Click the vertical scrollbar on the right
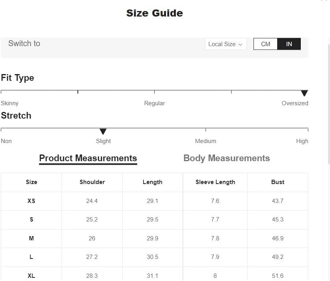Image resolution: width=330 pixels, height=281 pixels. point(329,104)
